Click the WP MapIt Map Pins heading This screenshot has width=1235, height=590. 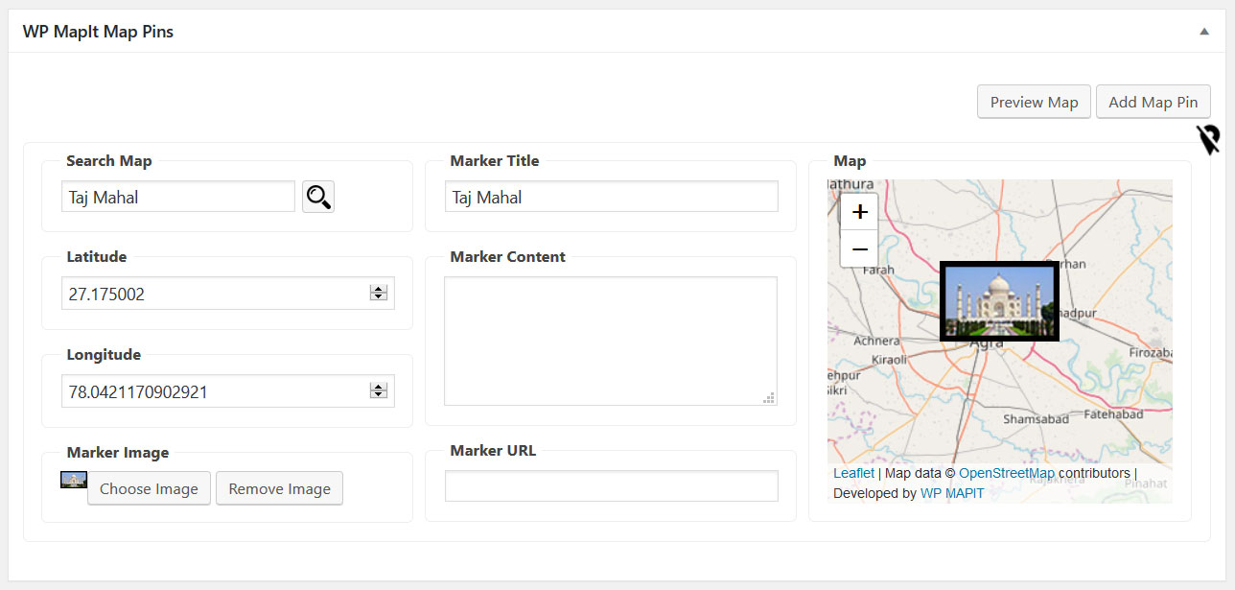pyautogui.click(x=98, y=32)
